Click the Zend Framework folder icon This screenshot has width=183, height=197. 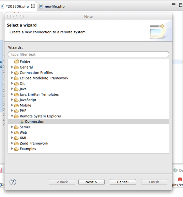pos(17,143)
